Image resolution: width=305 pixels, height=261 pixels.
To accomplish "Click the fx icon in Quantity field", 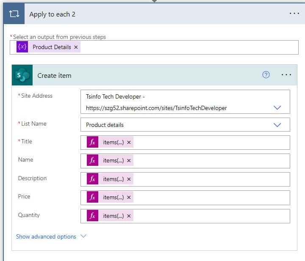I will 93,216.
